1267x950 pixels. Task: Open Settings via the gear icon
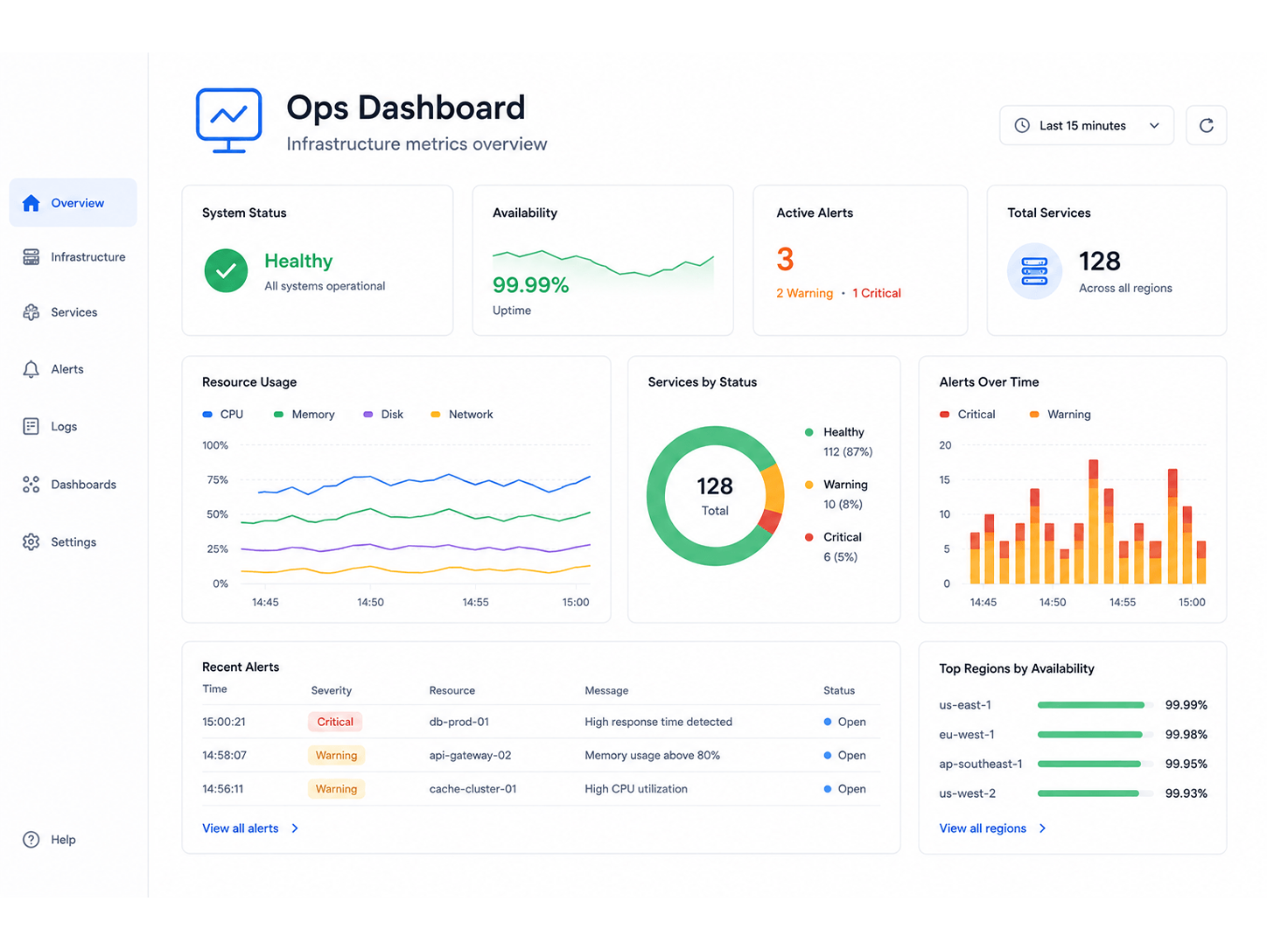(x=31, y=542)
